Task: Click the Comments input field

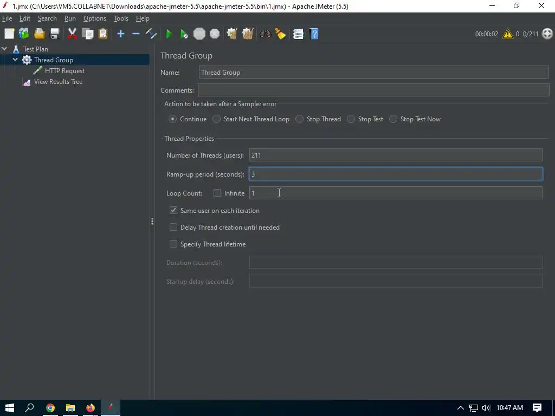Action: (373, 90)
